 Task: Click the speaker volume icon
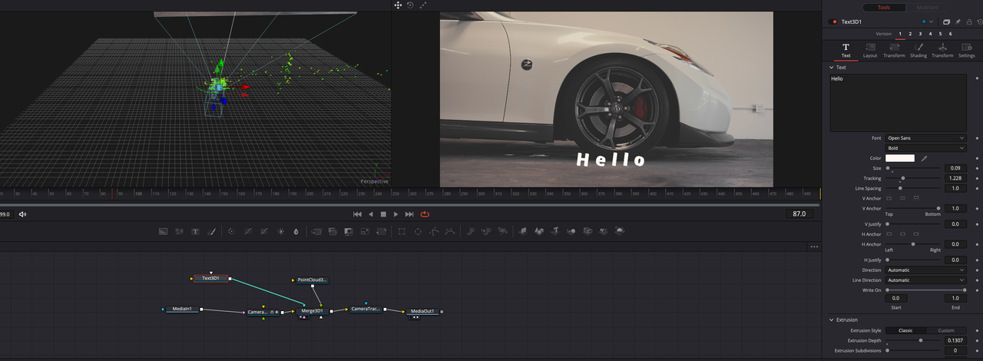pos(23,214)
